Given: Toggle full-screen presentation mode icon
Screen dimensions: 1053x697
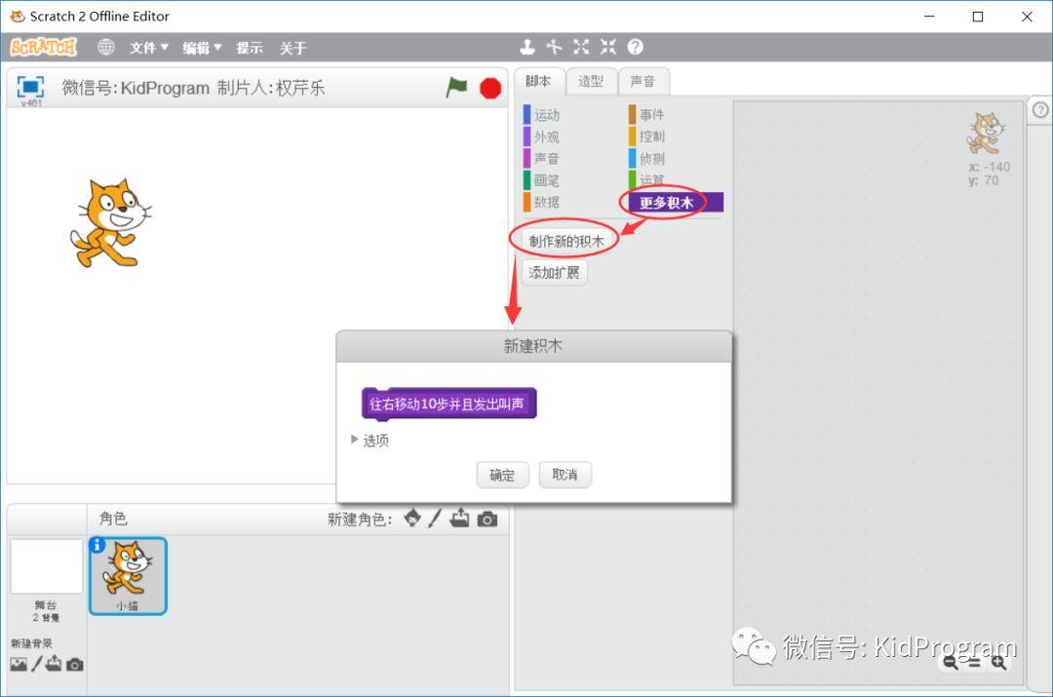Looking at the screenshot, I should tap(30, 87).
